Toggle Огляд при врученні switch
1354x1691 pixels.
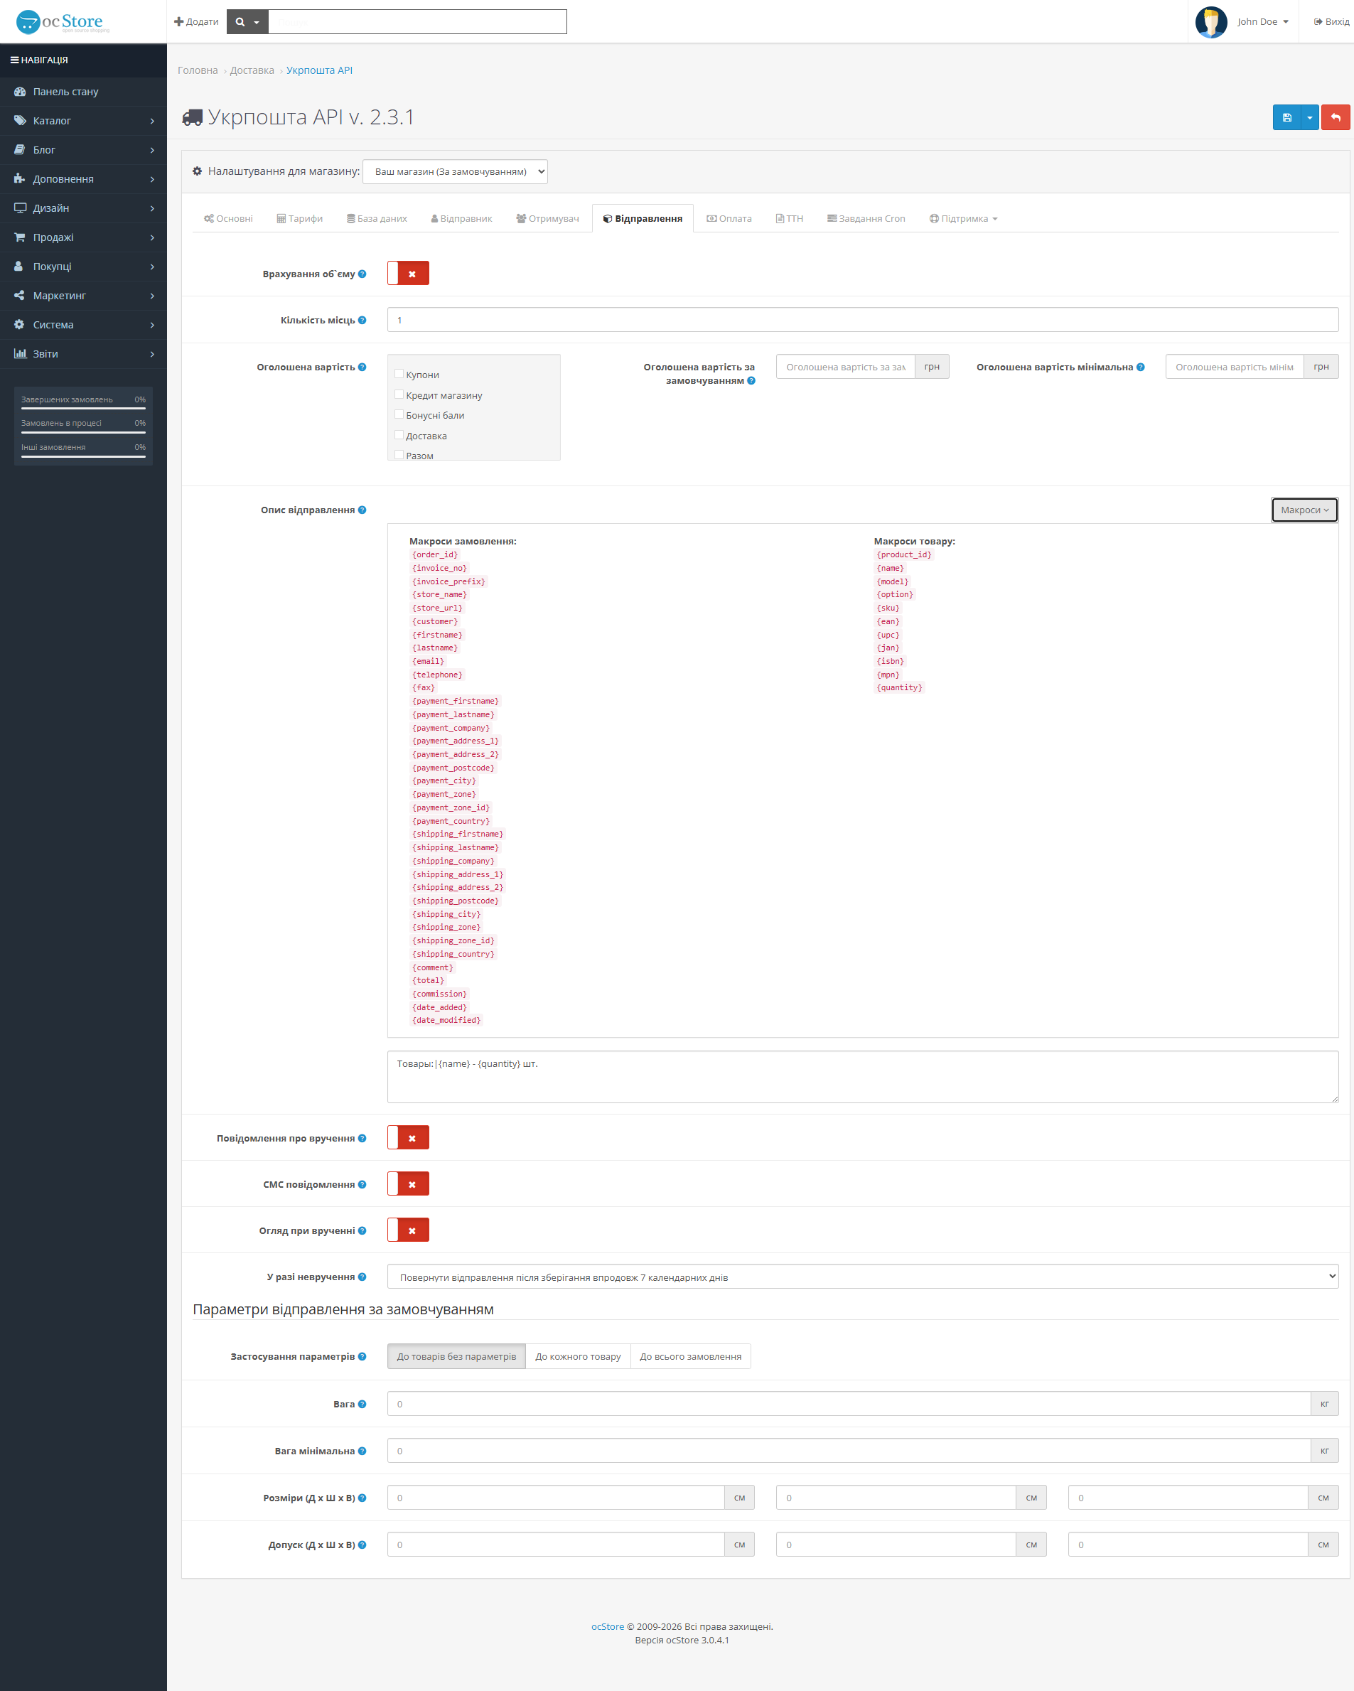[408, 1230]
